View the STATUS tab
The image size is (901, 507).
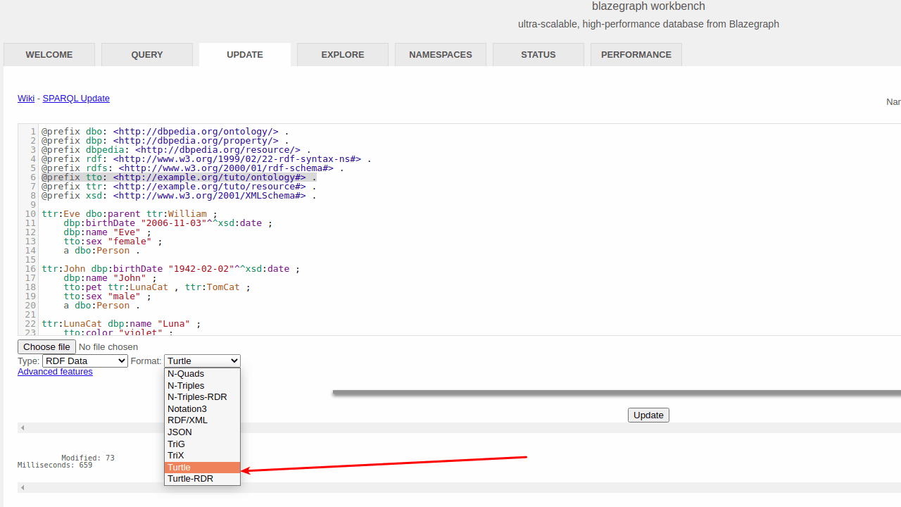[x=538, y=54]
